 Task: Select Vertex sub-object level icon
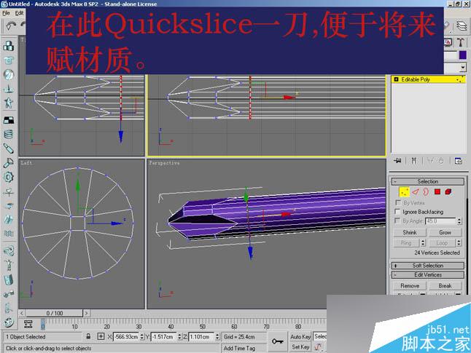tap(404, 191)
